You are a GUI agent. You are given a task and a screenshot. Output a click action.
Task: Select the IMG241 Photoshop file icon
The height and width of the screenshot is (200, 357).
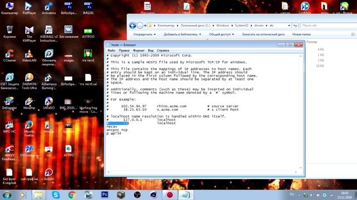(88, 8)
